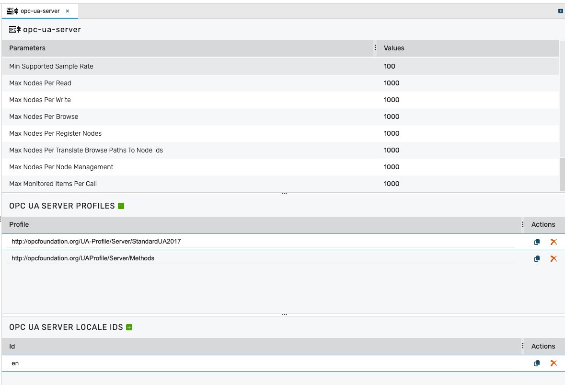Viewport: 565px width, 385px height.
Task: Open Parameters column options menu
Action: pyautogui.click(x=375, y=48)
